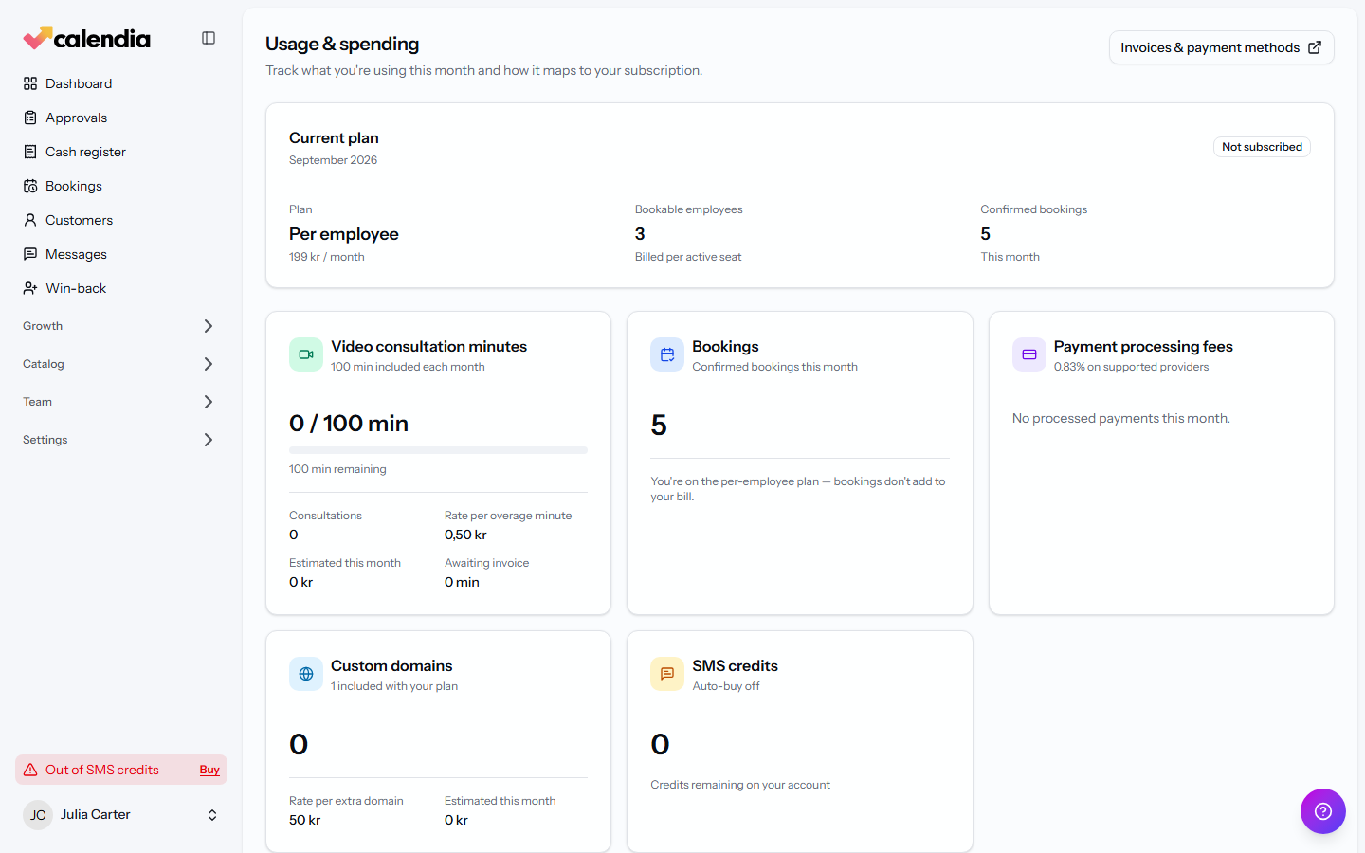
Task: Click 'September 2026' under Current plan
Action: 333,160
